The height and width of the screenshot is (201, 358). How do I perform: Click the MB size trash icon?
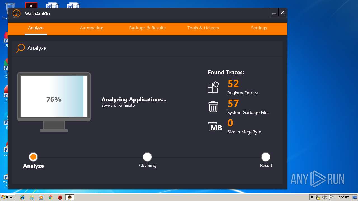[215, 126]
